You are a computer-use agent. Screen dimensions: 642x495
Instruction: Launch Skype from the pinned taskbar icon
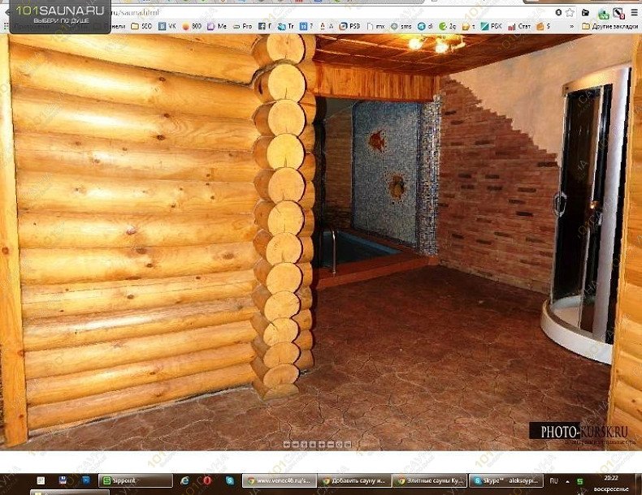230,480
